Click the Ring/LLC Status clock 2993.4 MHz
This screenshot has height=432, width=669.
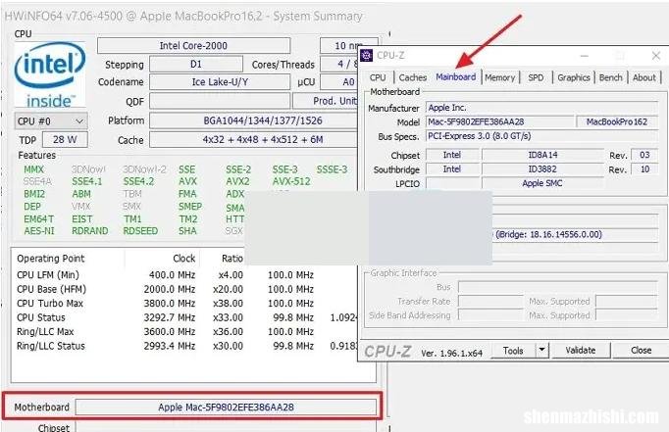pos(170,346)
